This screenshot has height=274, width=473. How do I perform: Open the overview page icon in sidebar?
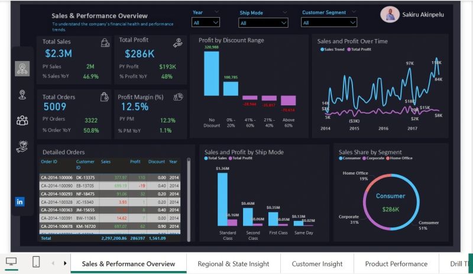[x=22, y=69]
